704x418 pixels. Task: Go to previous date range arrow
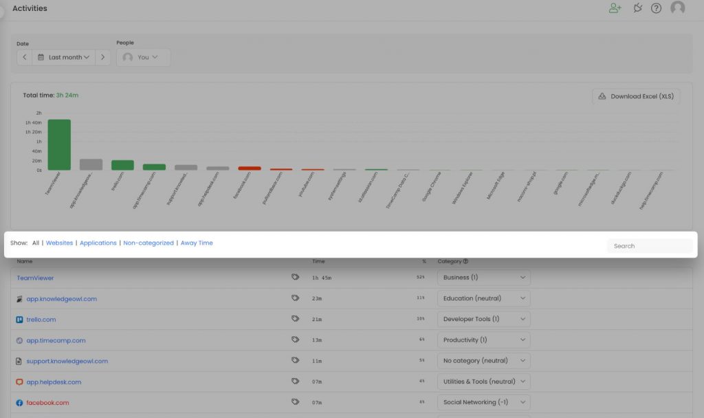(x=25, y=58)
